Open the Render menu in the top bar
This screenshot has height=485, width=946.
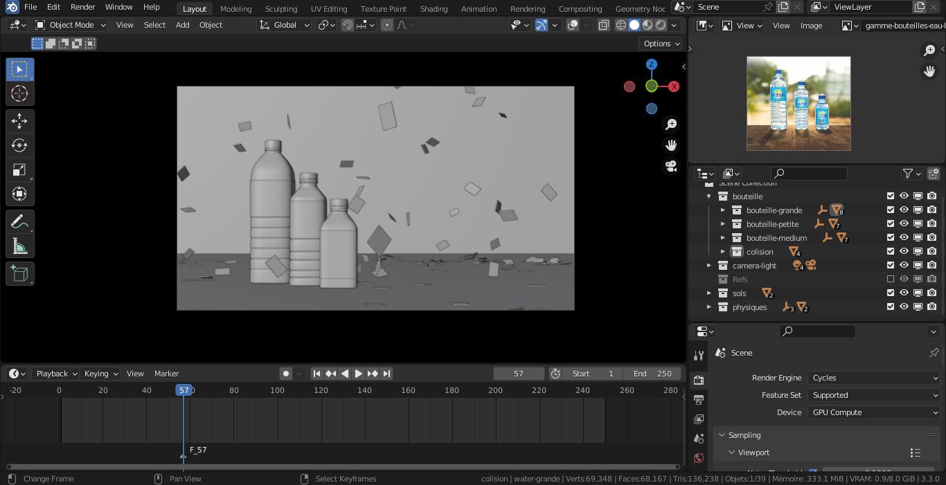coord(82,6)
